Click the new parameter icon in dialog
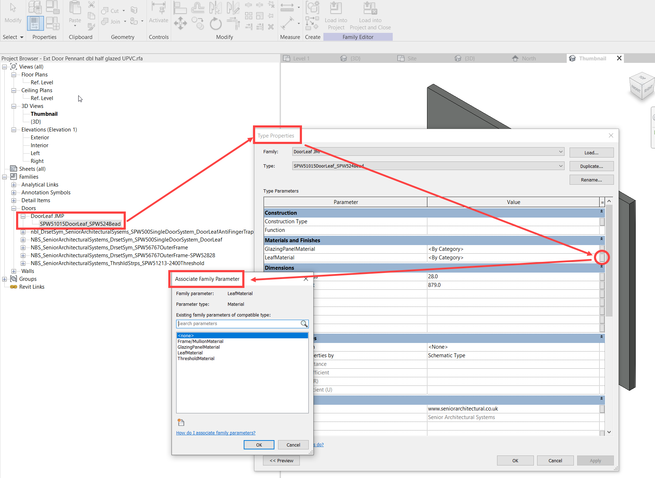Viewport: 655px width, 478px height. pyautogui.click(x=181, y=422)
